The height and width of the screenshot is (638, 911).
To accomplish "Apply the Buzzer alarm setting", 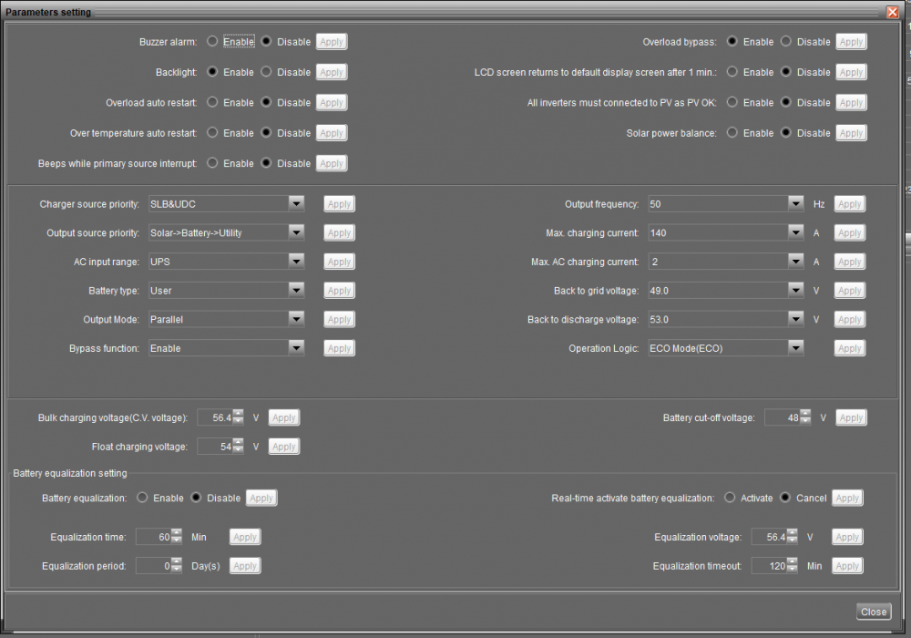I will 332,42.
